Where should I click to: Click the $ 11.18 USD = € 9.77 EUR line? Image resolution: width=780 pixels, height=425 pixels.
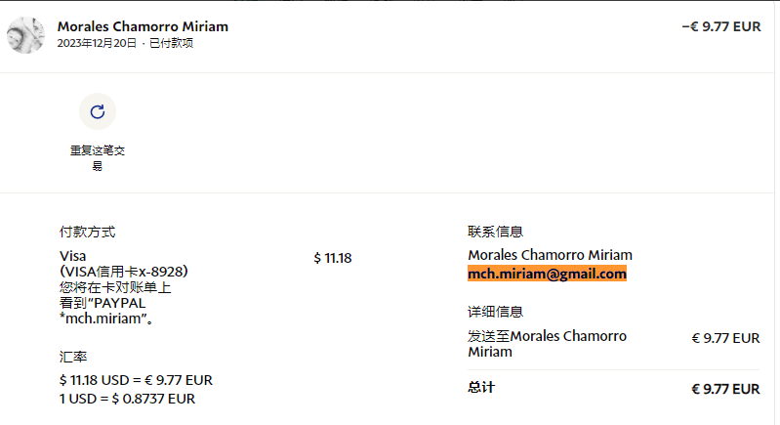(x=136, y=380)
